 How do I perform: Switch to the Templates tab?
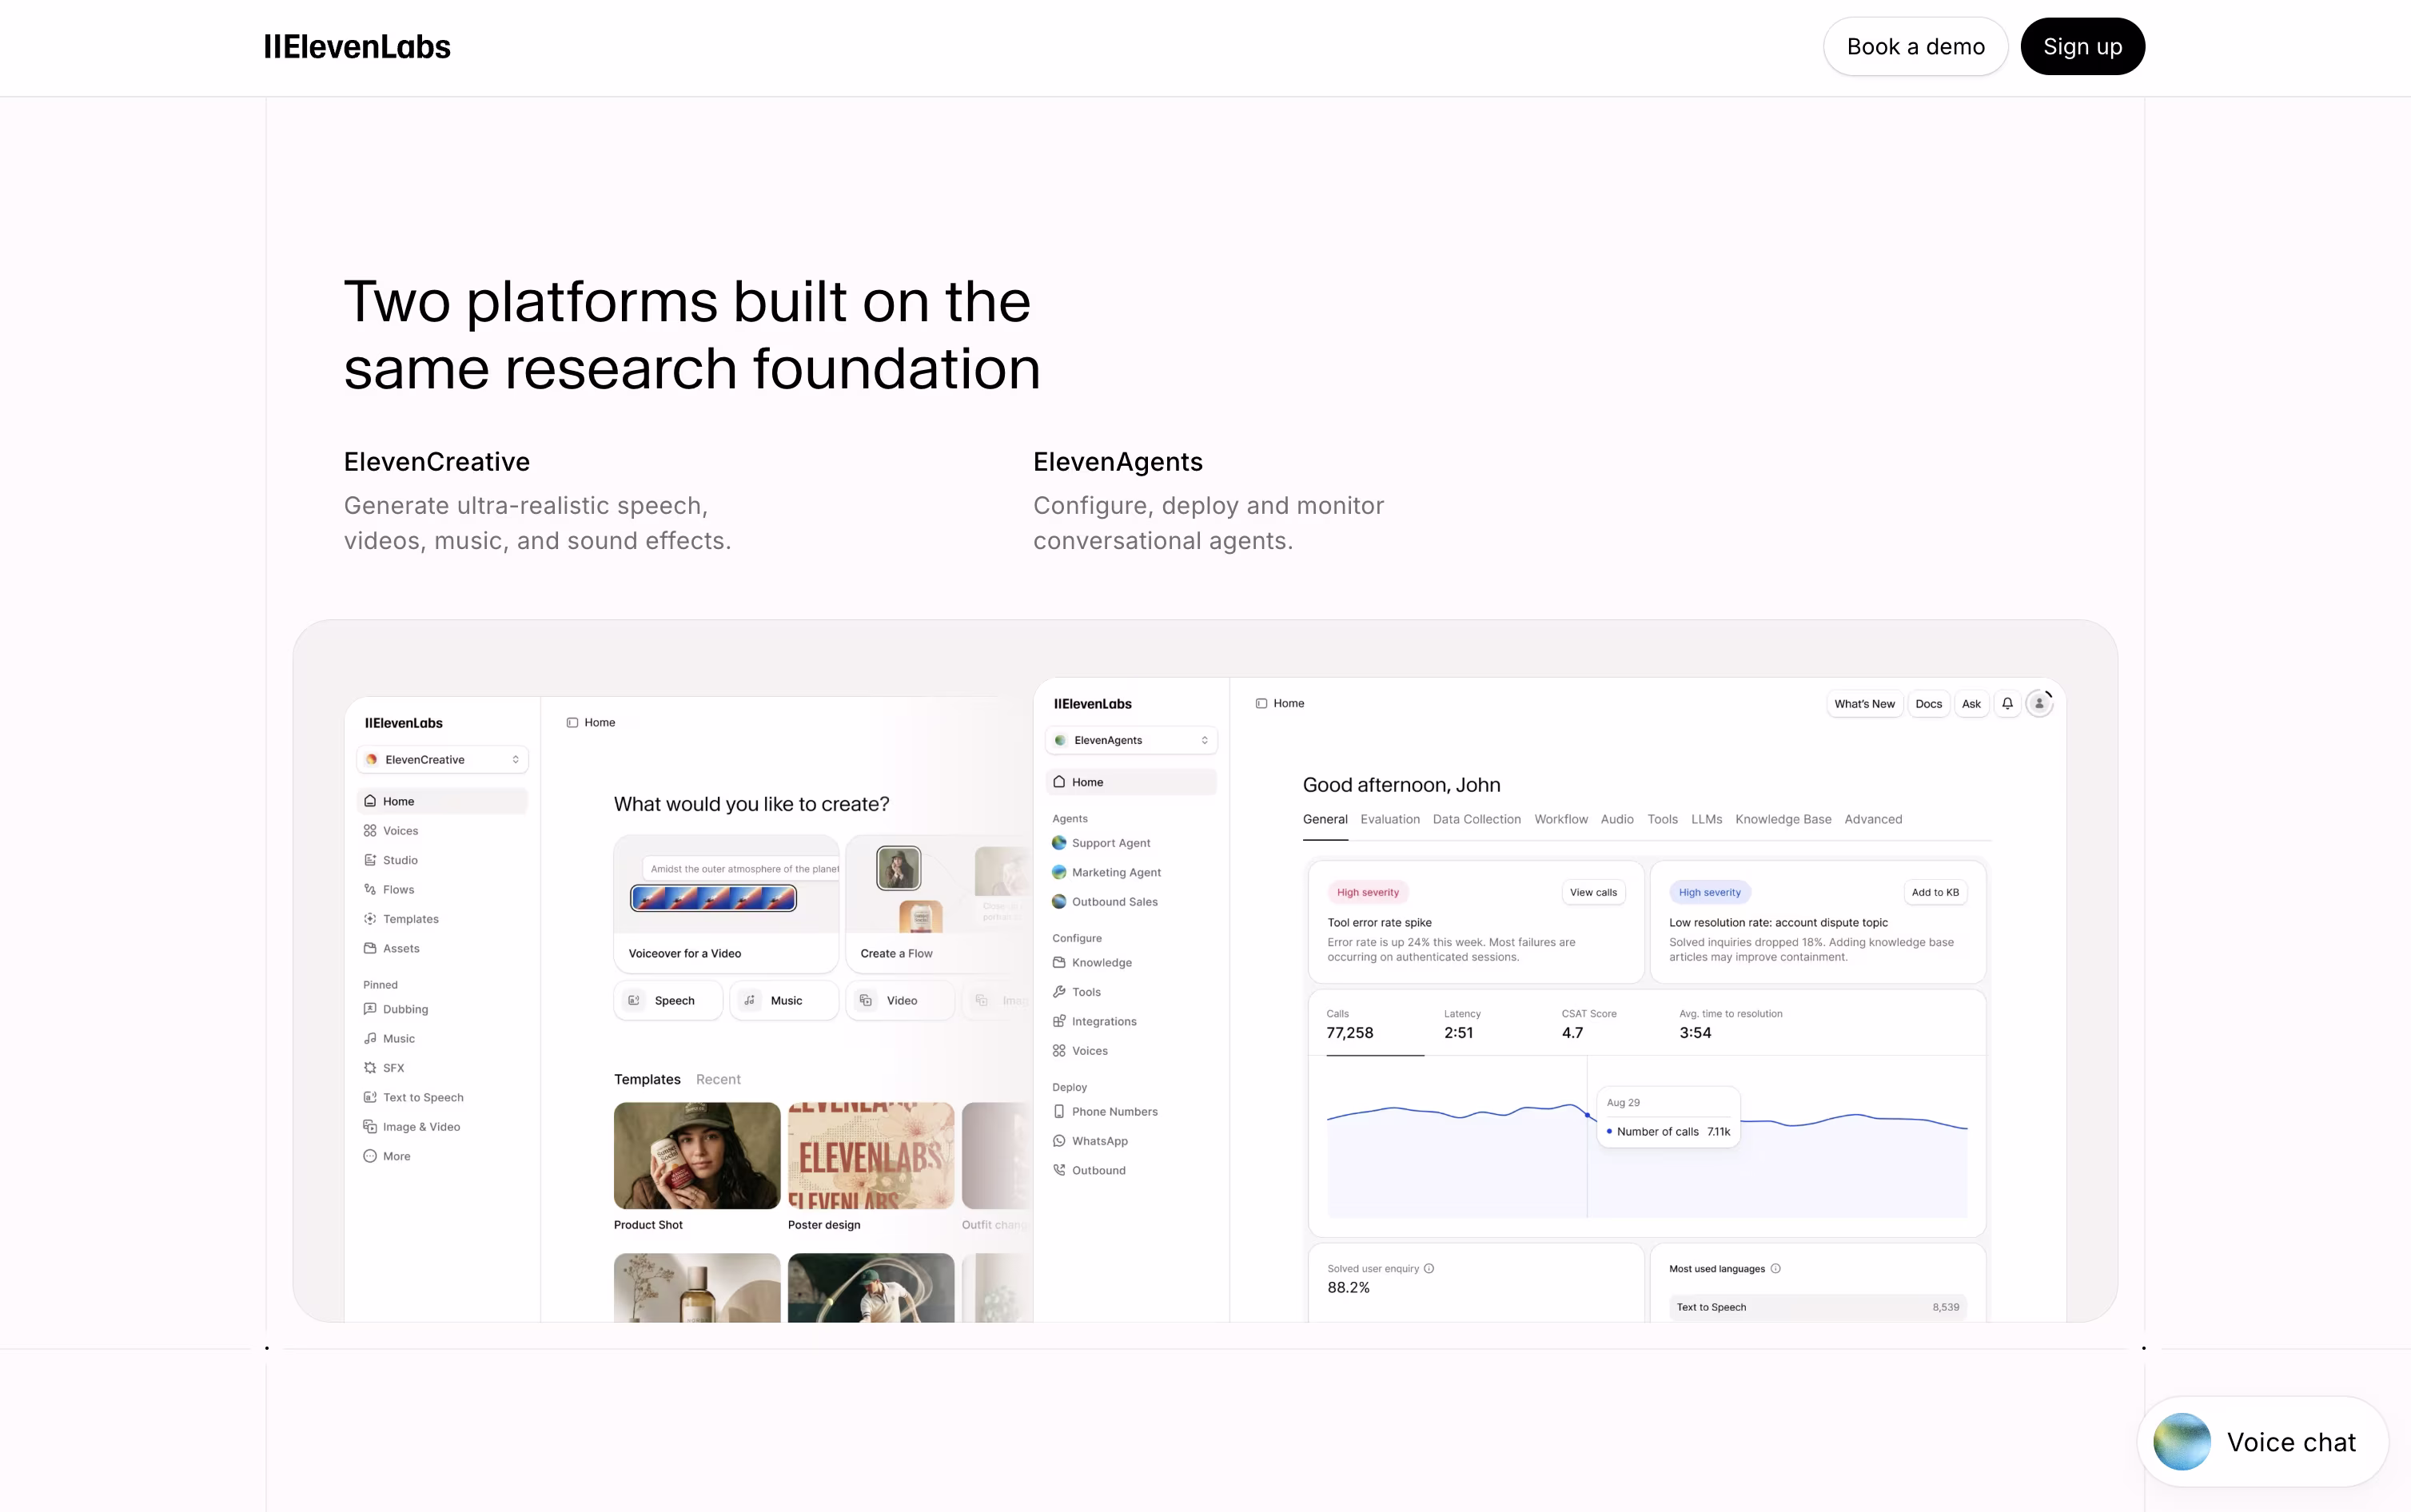(x=647, y=1079)
